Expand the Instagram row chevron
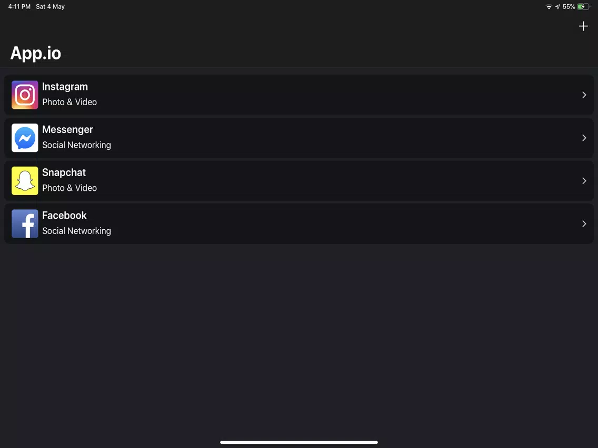The width and height of the screenshot is (598, 448). (584, 95)
